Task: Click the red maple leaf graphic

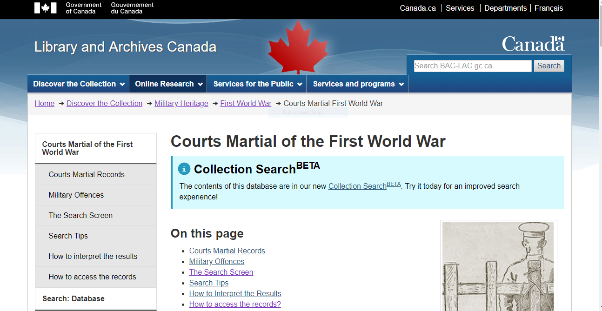Action: coord(297,46)
